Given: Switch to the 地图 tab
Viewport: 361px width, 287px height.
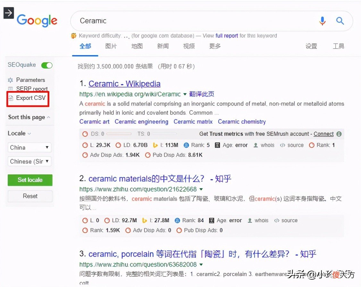Looking at the screenshot, I should coord(137,46).
